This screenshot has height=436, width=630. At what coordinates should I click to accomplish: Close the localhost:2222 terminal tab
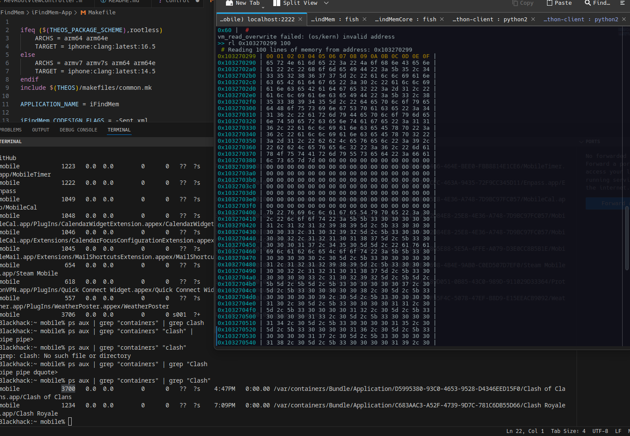[x=300, y=19]
